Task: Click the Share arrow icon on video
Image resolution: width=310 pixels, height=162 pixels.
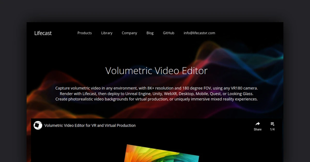Action: pyautogui.click(x=258, y=124)
